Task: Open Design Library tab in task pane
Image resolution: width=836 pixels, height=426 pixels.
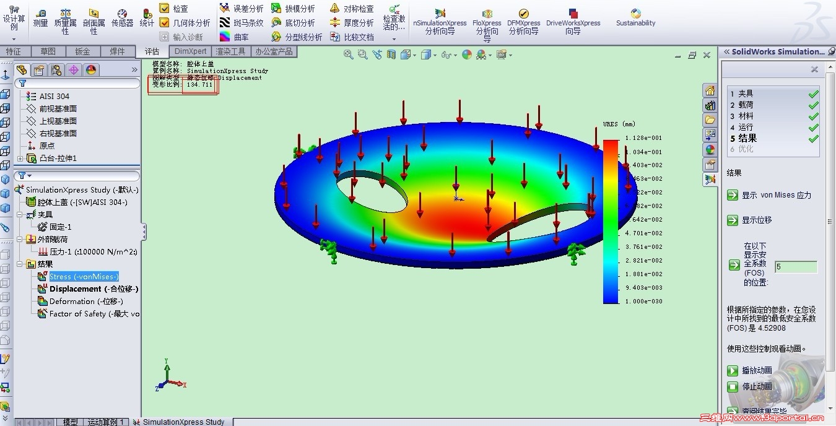Action: (x=710, y=105)
